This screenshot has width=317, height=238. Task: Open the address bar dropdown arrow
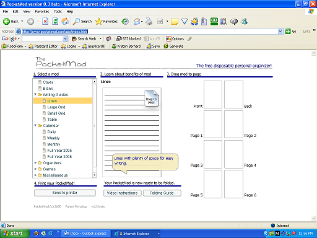pos(280,32)
